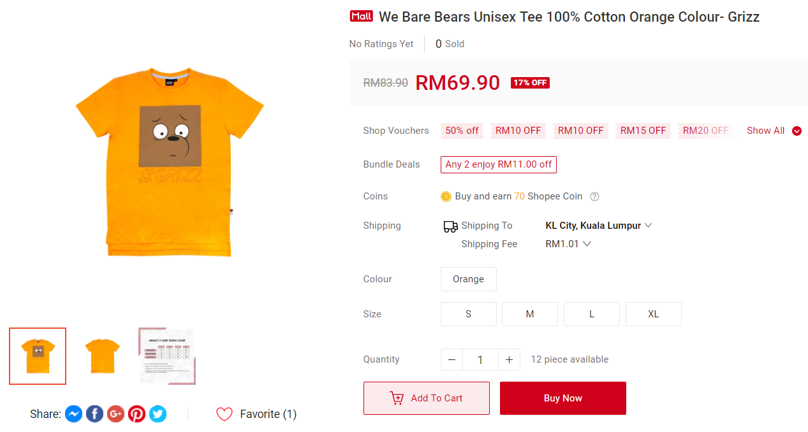Select size S option
This screenshot has width=808, height=432.
[468, 314]
